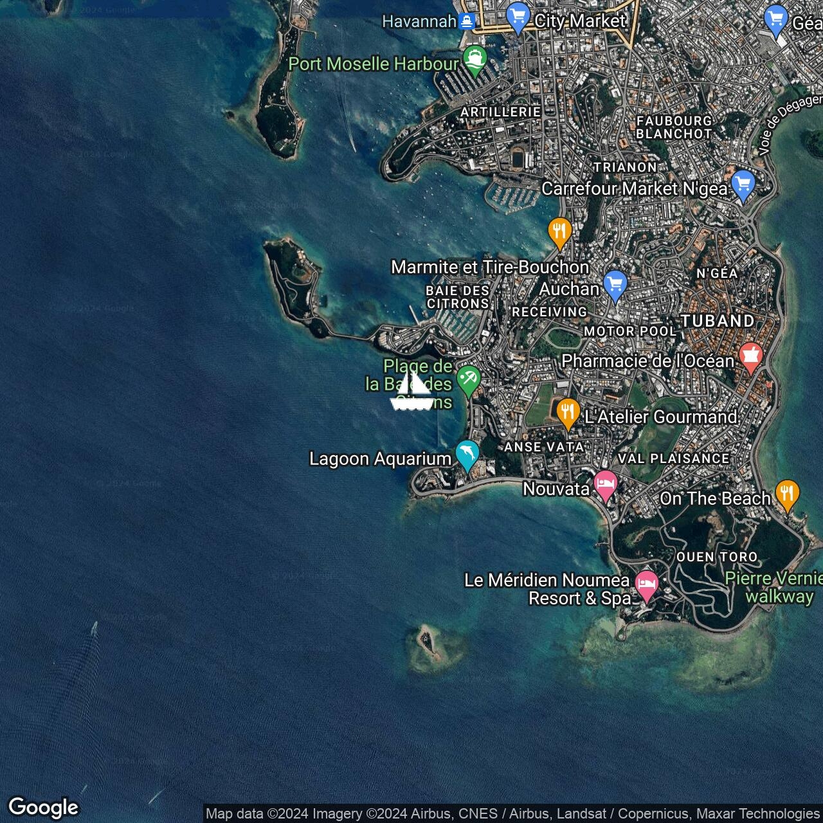Select the OUEN TORO area label

coord(716,557)
